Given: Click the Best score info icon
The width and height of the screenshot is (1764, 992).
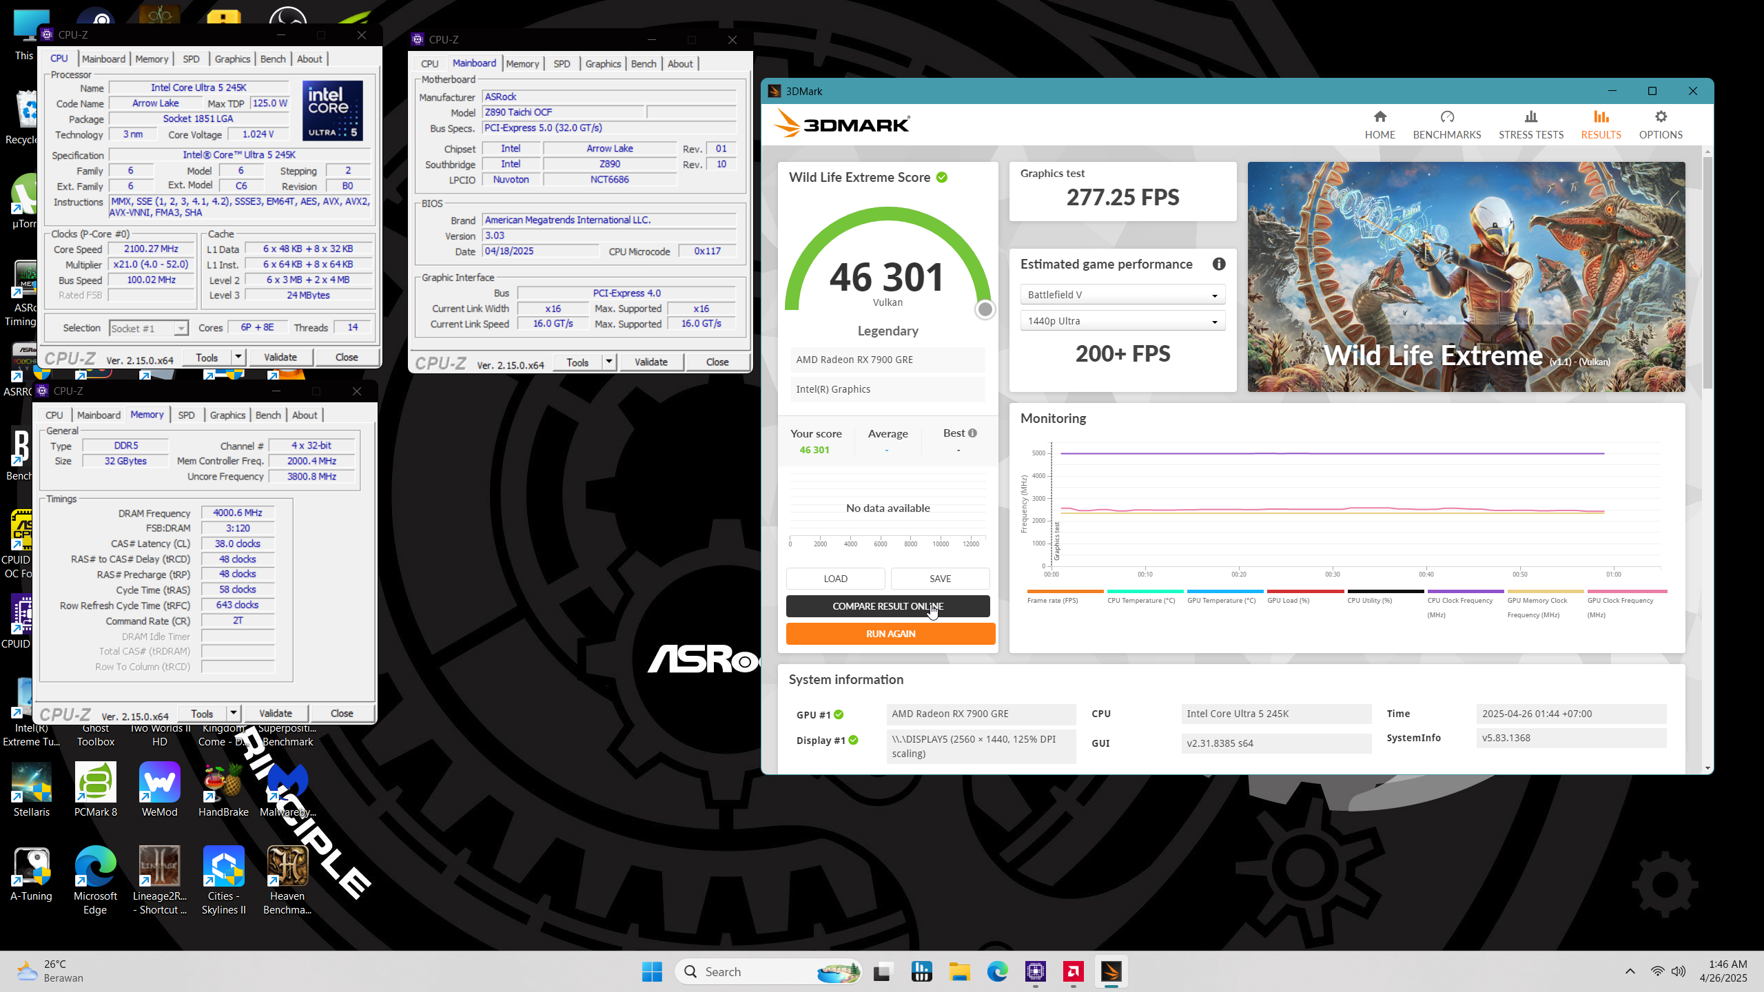Looking at the screenshot, I should 972,433.
